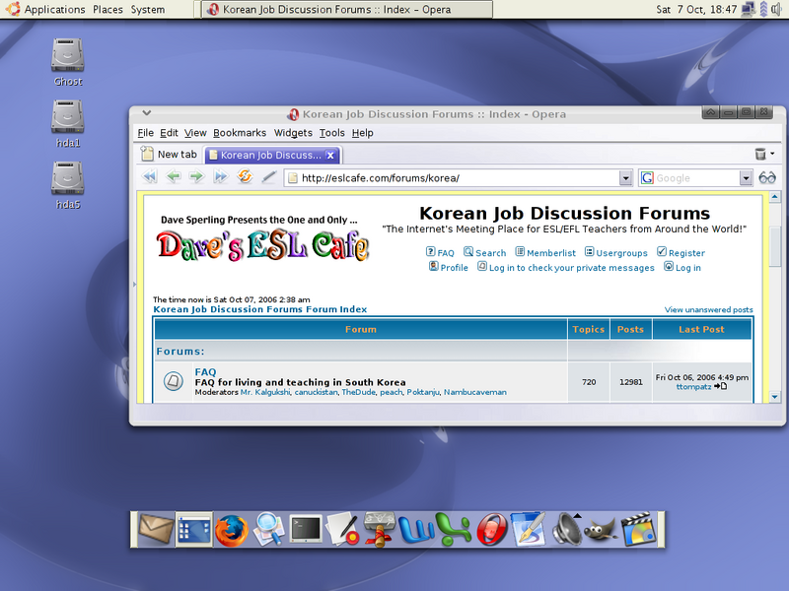This screenshot has width=789, height=591.
Task: Open the search engine dropdown
Action: click(746, 178)
